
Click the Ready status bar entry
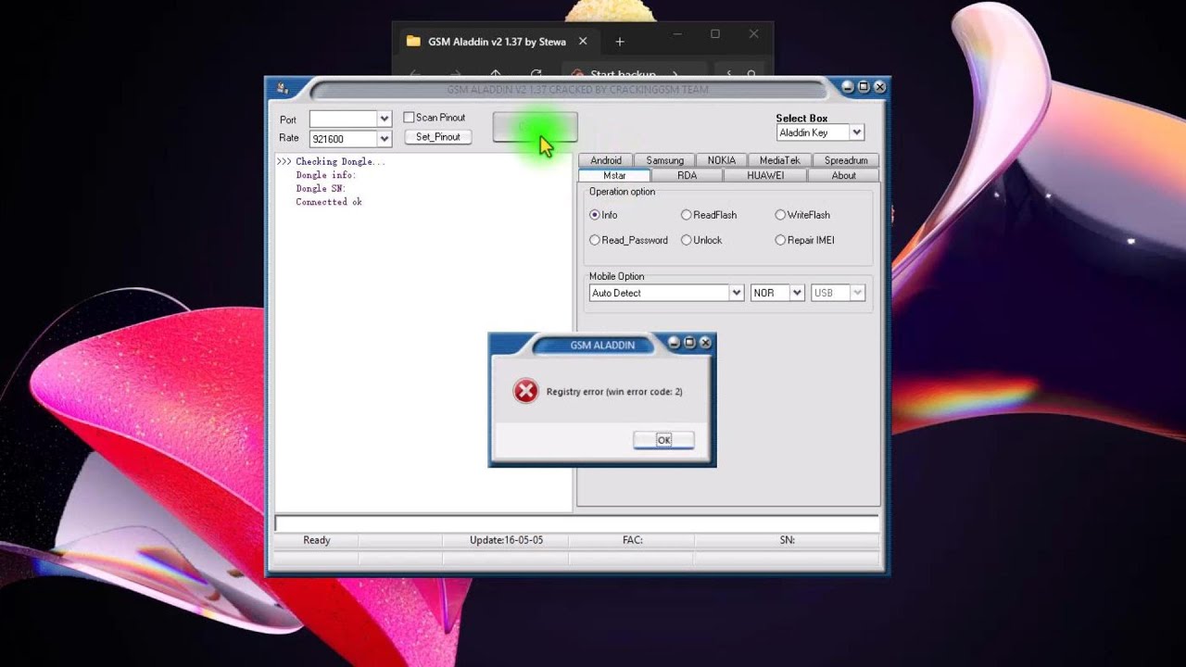click(x=316, y=540)
